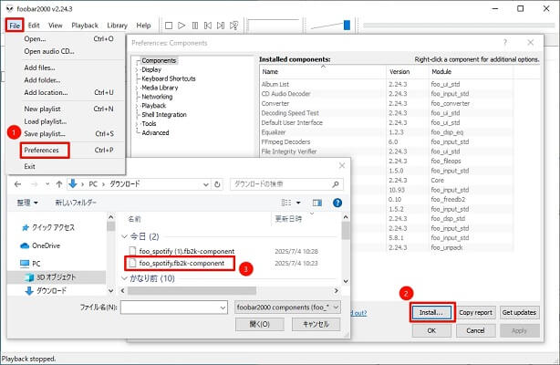The image size is (560, 365).
Task: Select Playback in preferences tree
Action: pyautogui.click(x=154, y=106)
